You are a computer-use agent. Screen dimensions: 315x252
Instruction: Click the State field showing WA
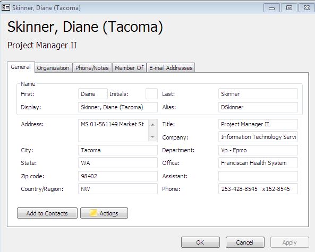(118, 163)
